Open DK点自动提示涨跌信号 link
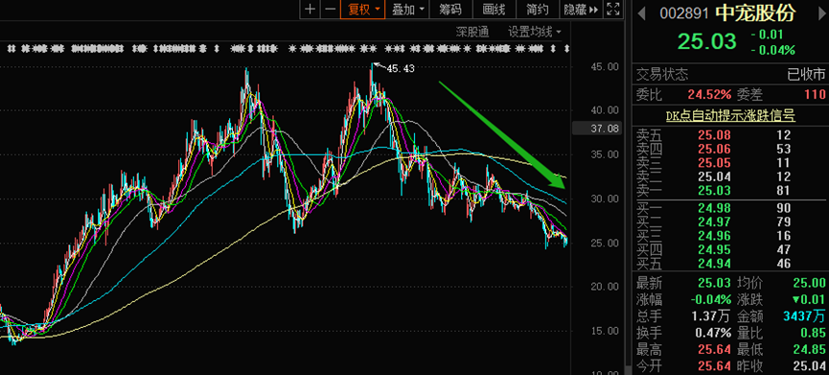 (x=730, y=115)
